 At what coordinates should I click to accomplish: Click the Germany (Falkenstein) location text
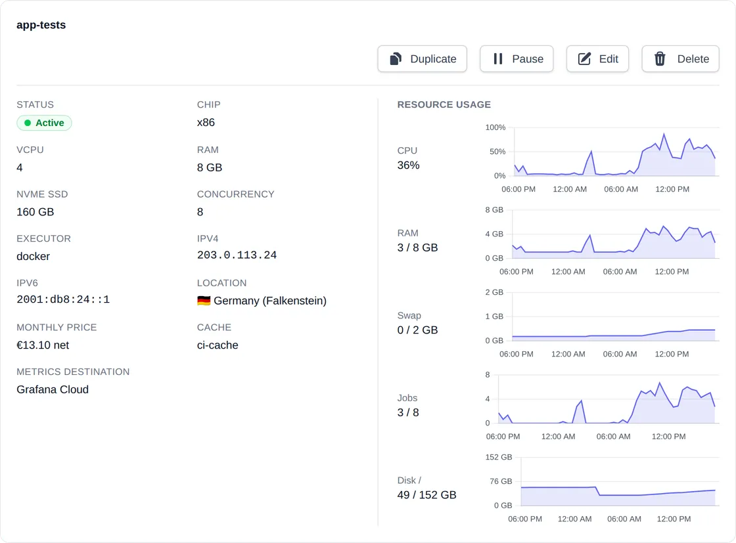click(x=270, y=301)
